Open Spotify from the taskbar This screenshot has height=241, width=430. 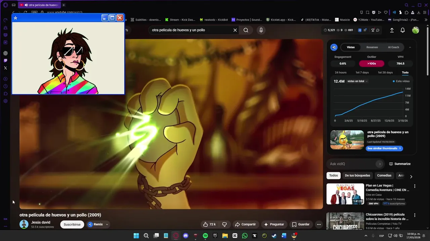(205, 236)
